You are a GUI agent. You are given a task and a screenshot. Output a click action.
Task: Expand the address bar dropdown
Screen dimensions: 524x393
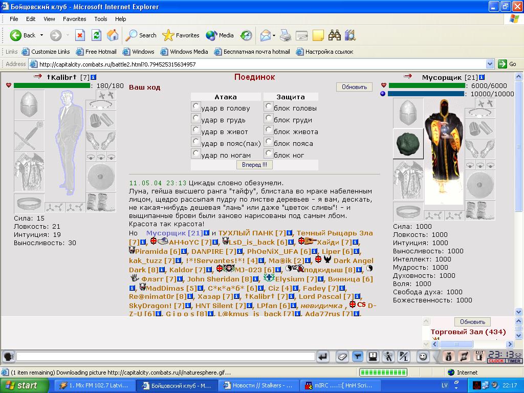click(490, 64)
